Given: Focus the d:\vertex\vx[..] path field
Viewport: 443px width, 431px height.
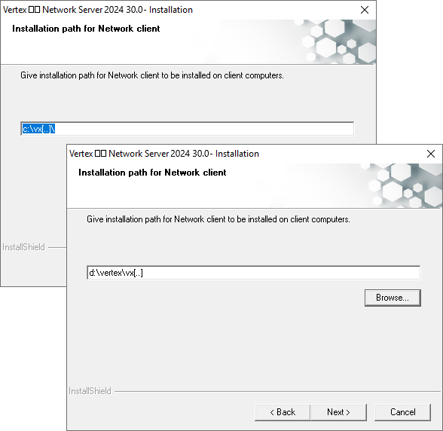Looking at the screenshot, I should click(253, 273).
